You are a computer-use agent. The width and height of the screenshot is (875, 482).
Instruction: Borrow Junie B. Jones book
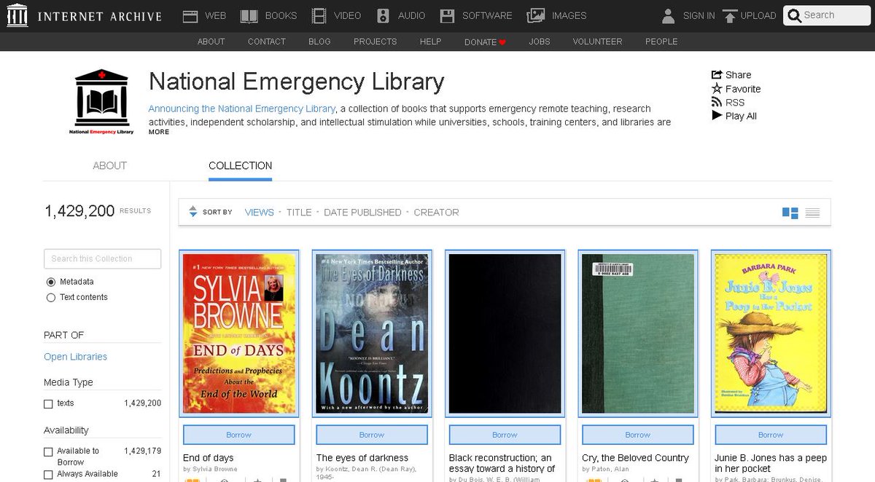coord(771,435)
